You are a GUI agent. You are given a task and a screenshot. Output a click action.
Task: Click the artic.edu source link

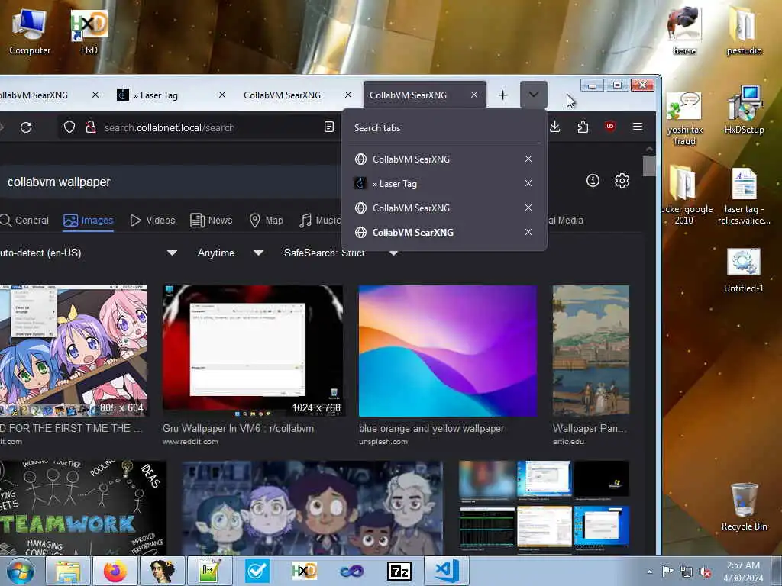click(x=568, y=442)
